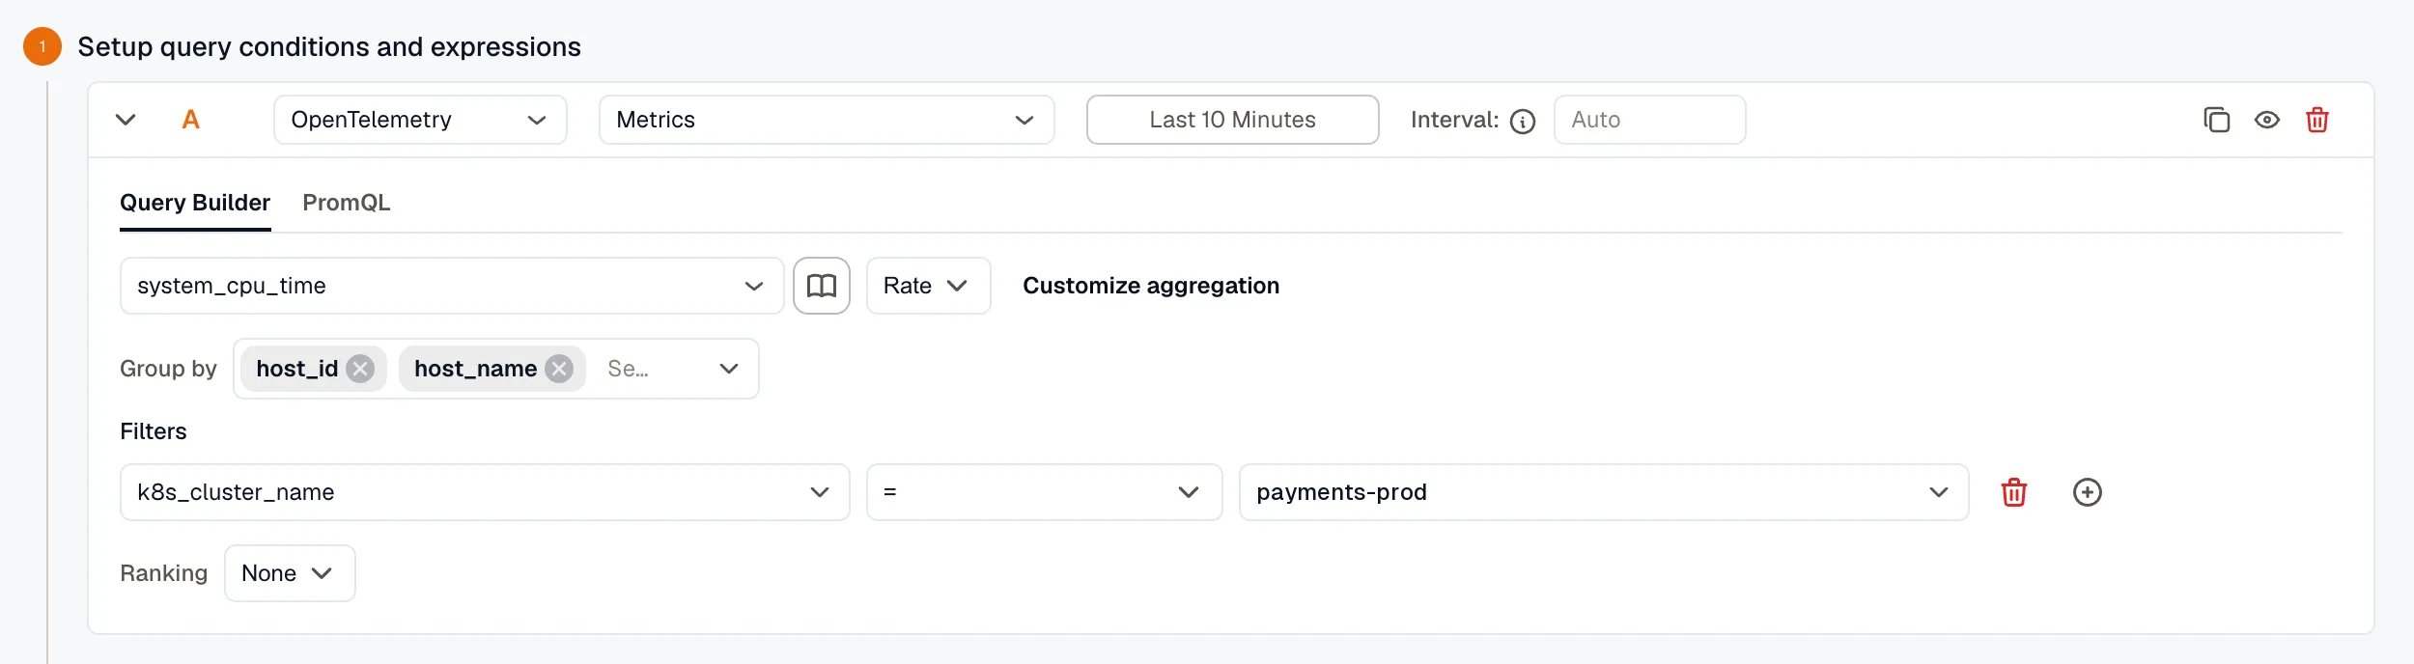
Task: Open the OpenTelemetry data source dropdown
Action: (x=420, y=120)
